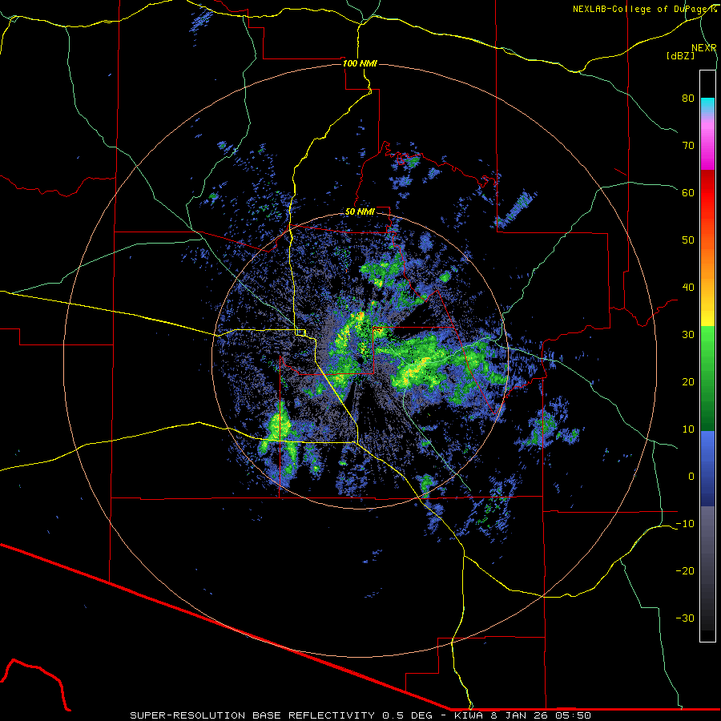Click the 70 dBZ scale value
The image size is (721, 721).
click(x=688, y=146)
